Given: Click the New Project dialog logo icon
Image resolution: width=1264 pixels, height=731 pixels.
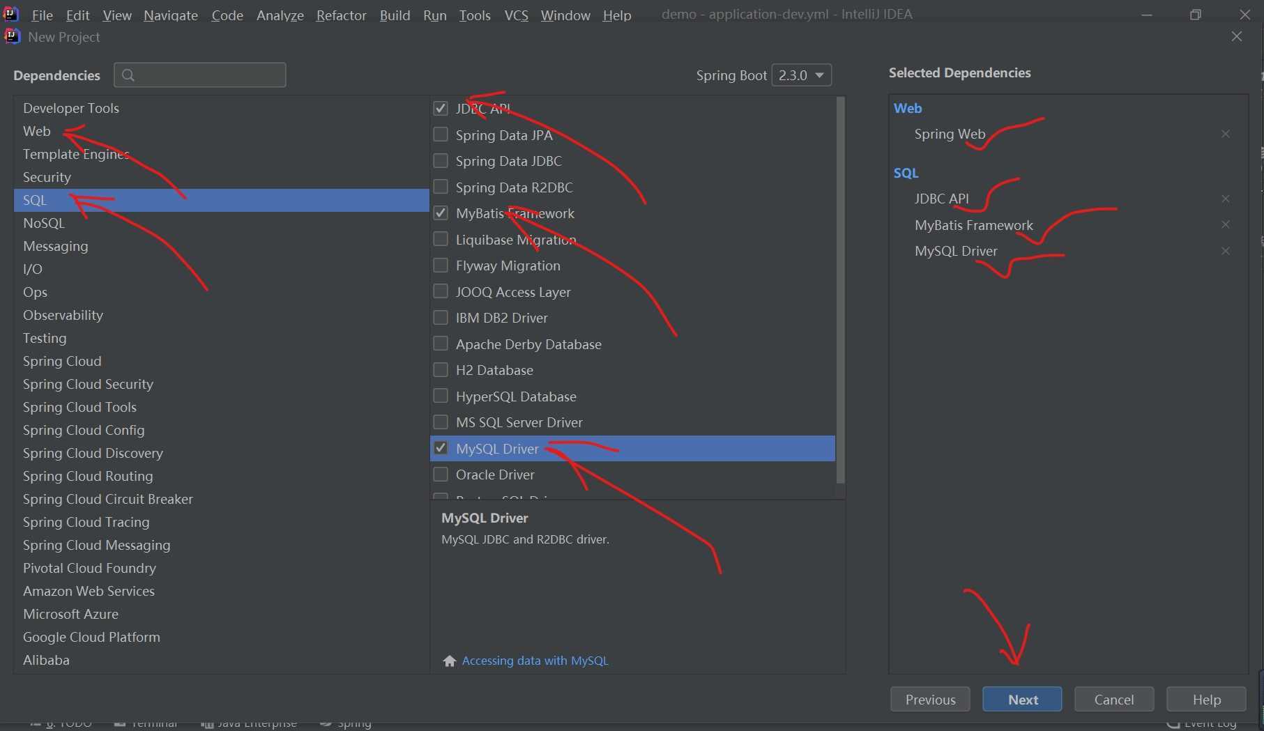Looking at the screenshot, I should tap(12, 36).
